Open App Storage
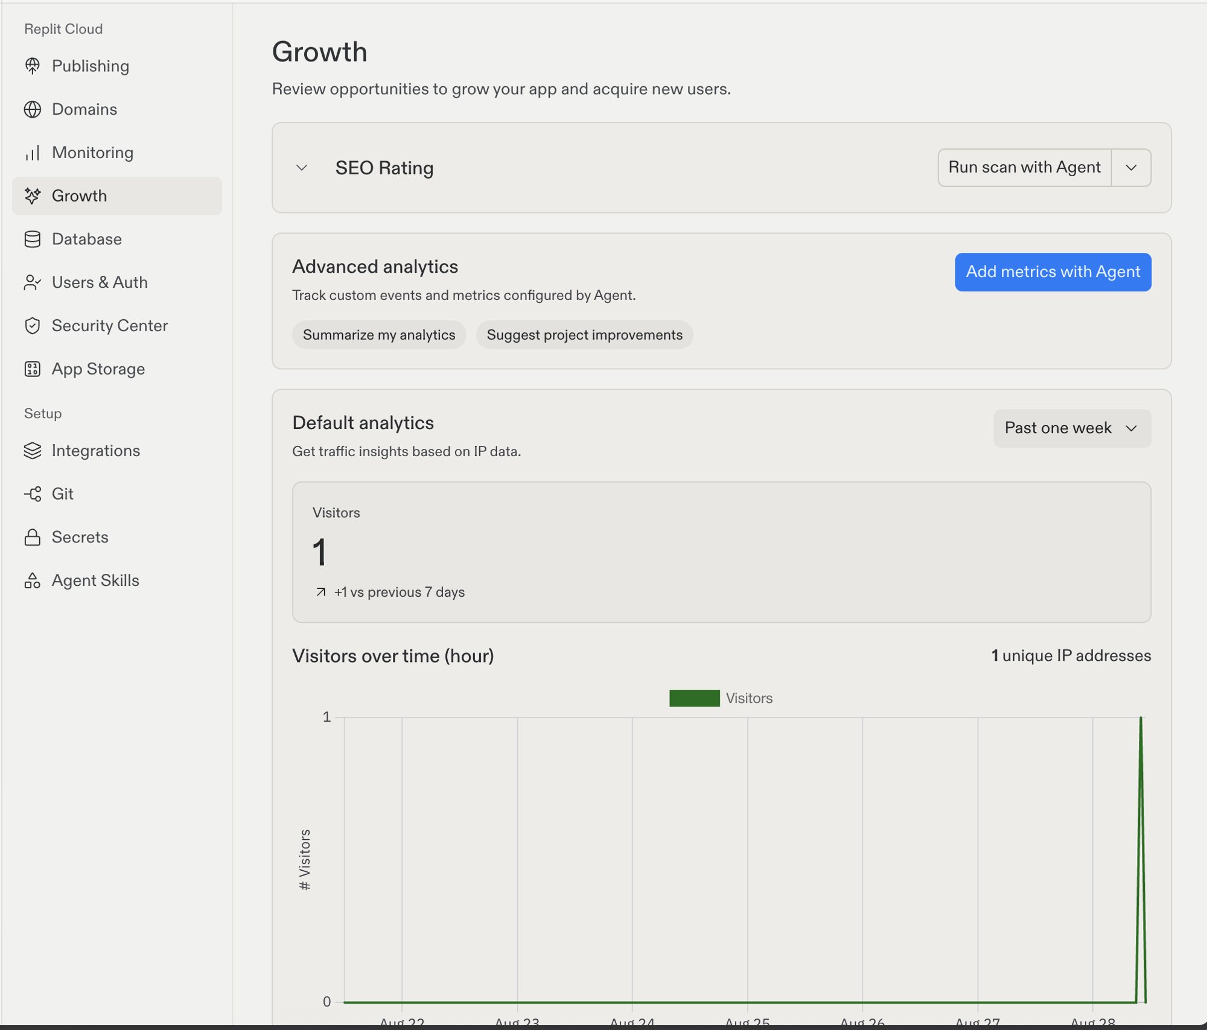Image resolution: width=1207 pixels, height=1030 pixels. [x=117, y=369]
